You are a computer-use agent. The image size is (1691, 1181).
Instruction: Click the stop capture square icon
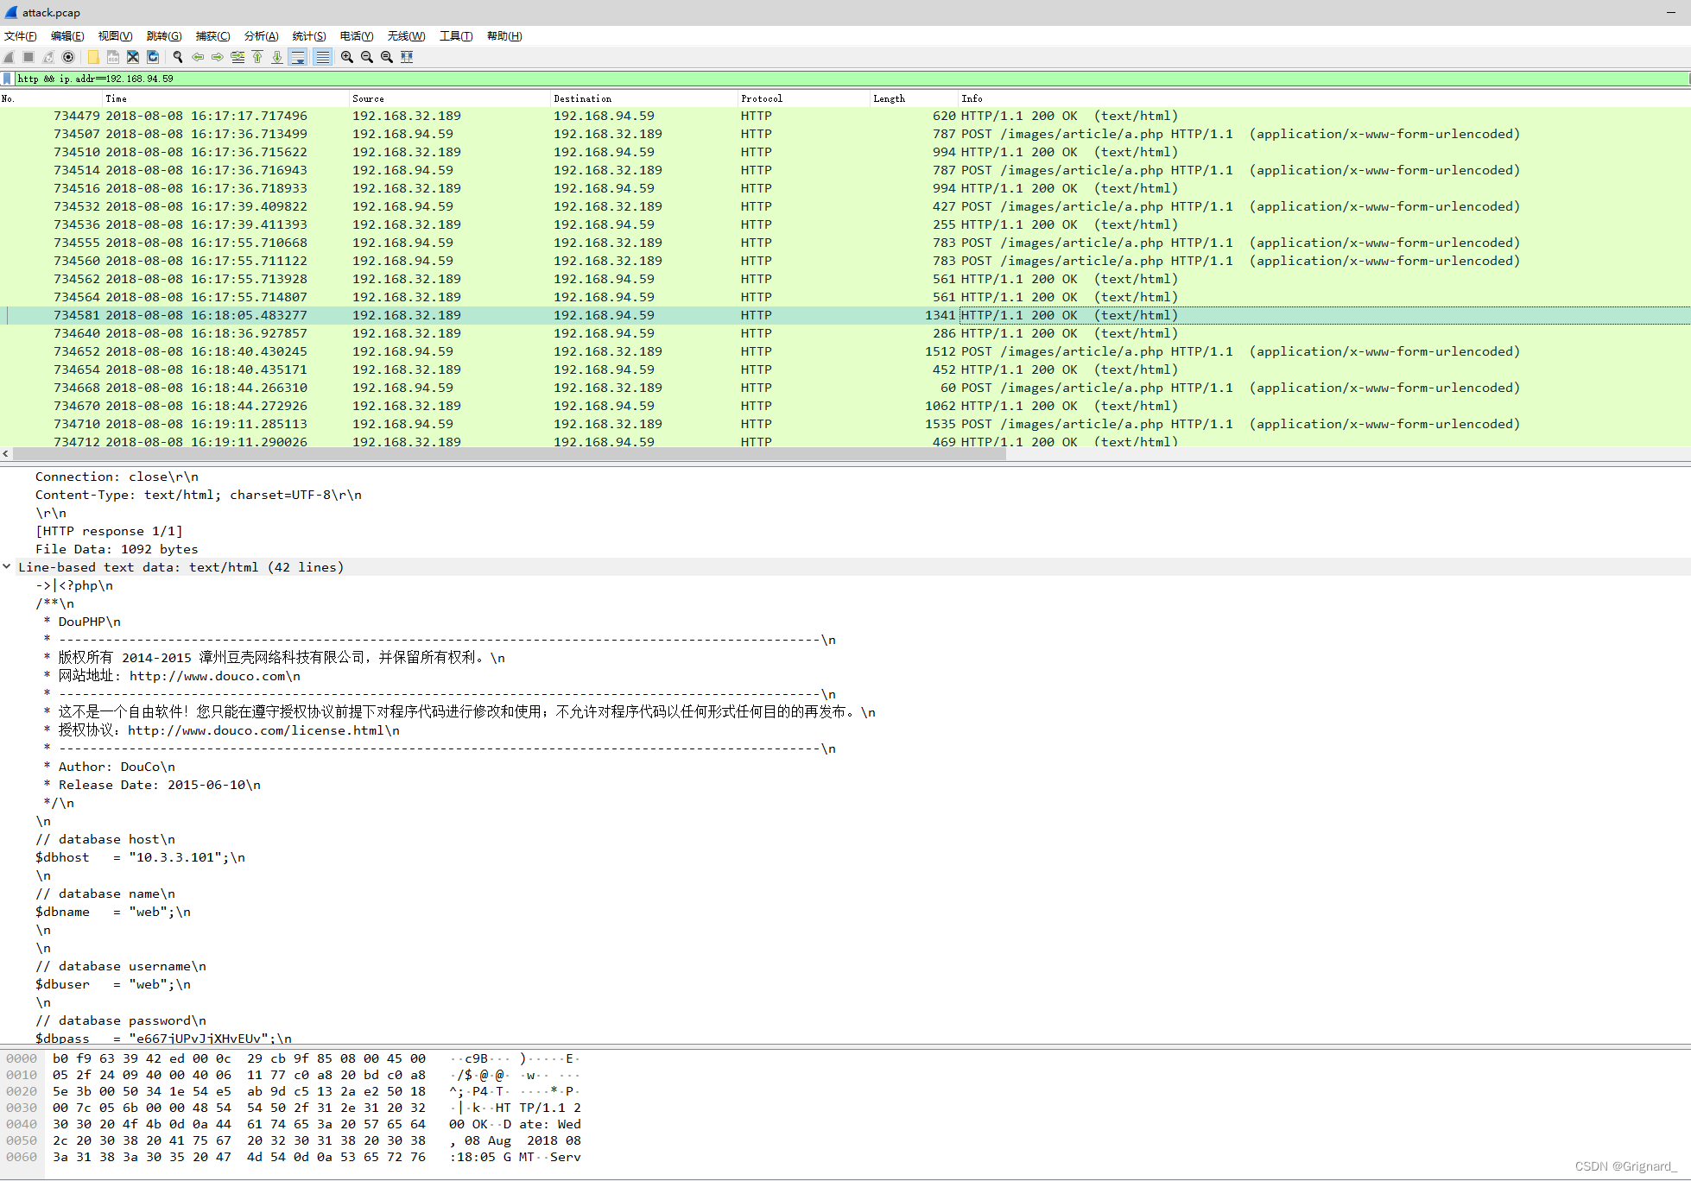tap(28, 57)
